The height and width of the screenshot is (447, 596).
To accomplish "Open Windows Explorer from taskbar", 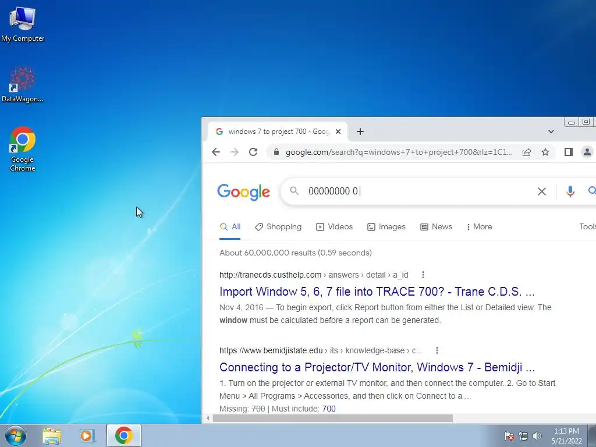I will [x=51, y=436].
